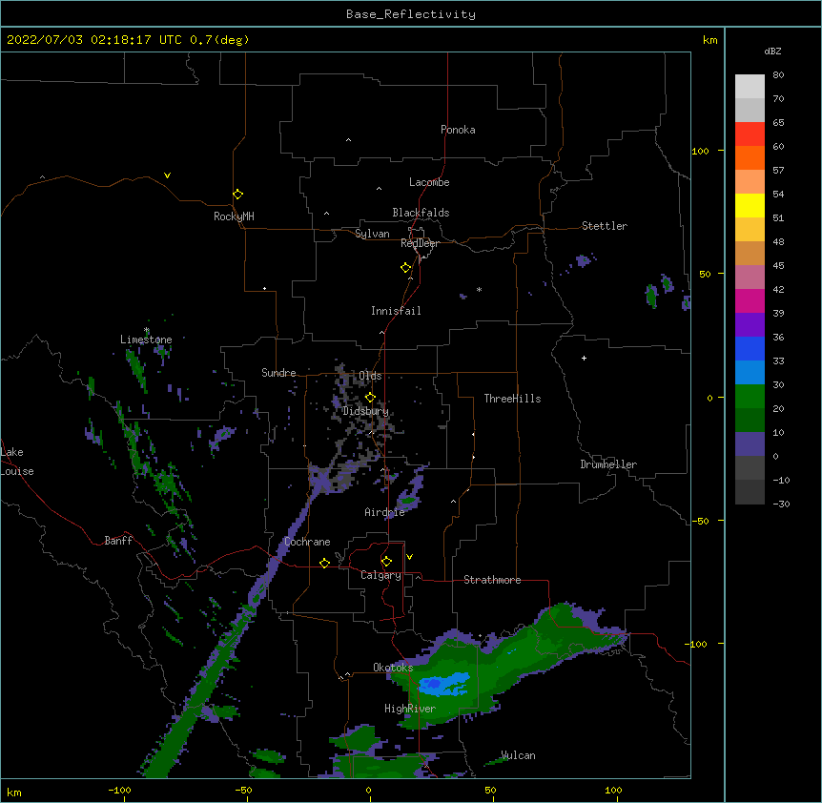The height and width of the screenshot is (803, 822).
Task: Click the ThreeHills label
Action: (512, 399)
